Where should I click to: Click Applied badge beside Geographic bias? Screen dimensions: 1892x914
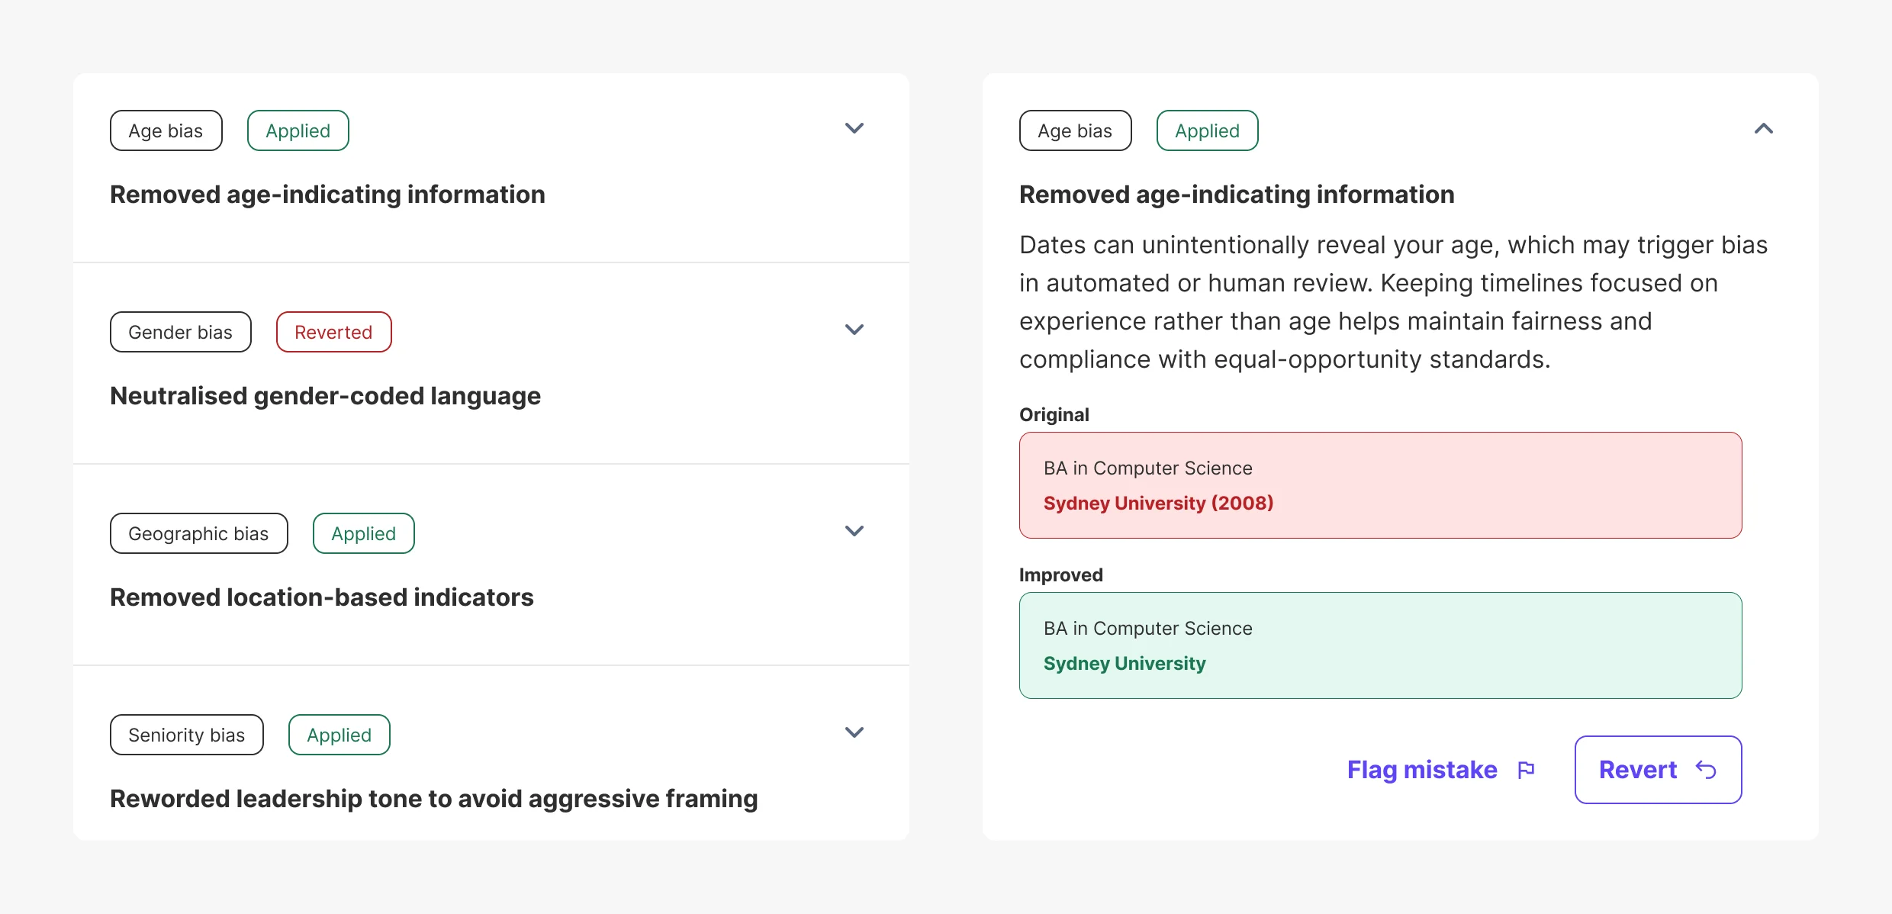[363, 533]
